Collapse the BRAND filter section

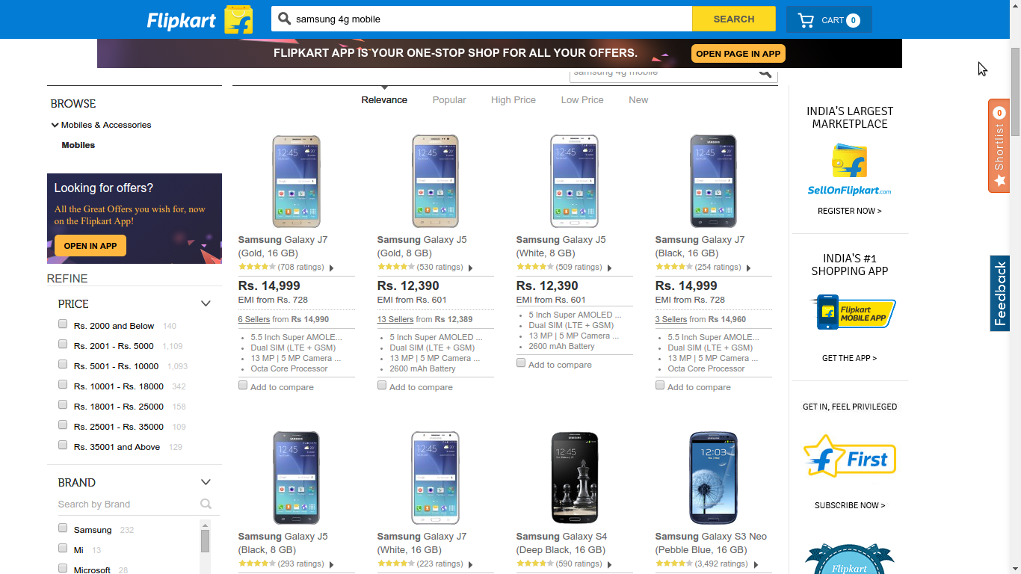click(x=206, y=482)
